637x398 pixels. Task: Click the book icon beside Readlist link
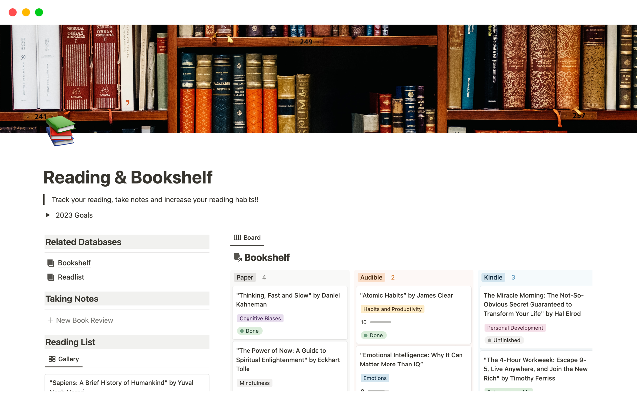point(50,277)
